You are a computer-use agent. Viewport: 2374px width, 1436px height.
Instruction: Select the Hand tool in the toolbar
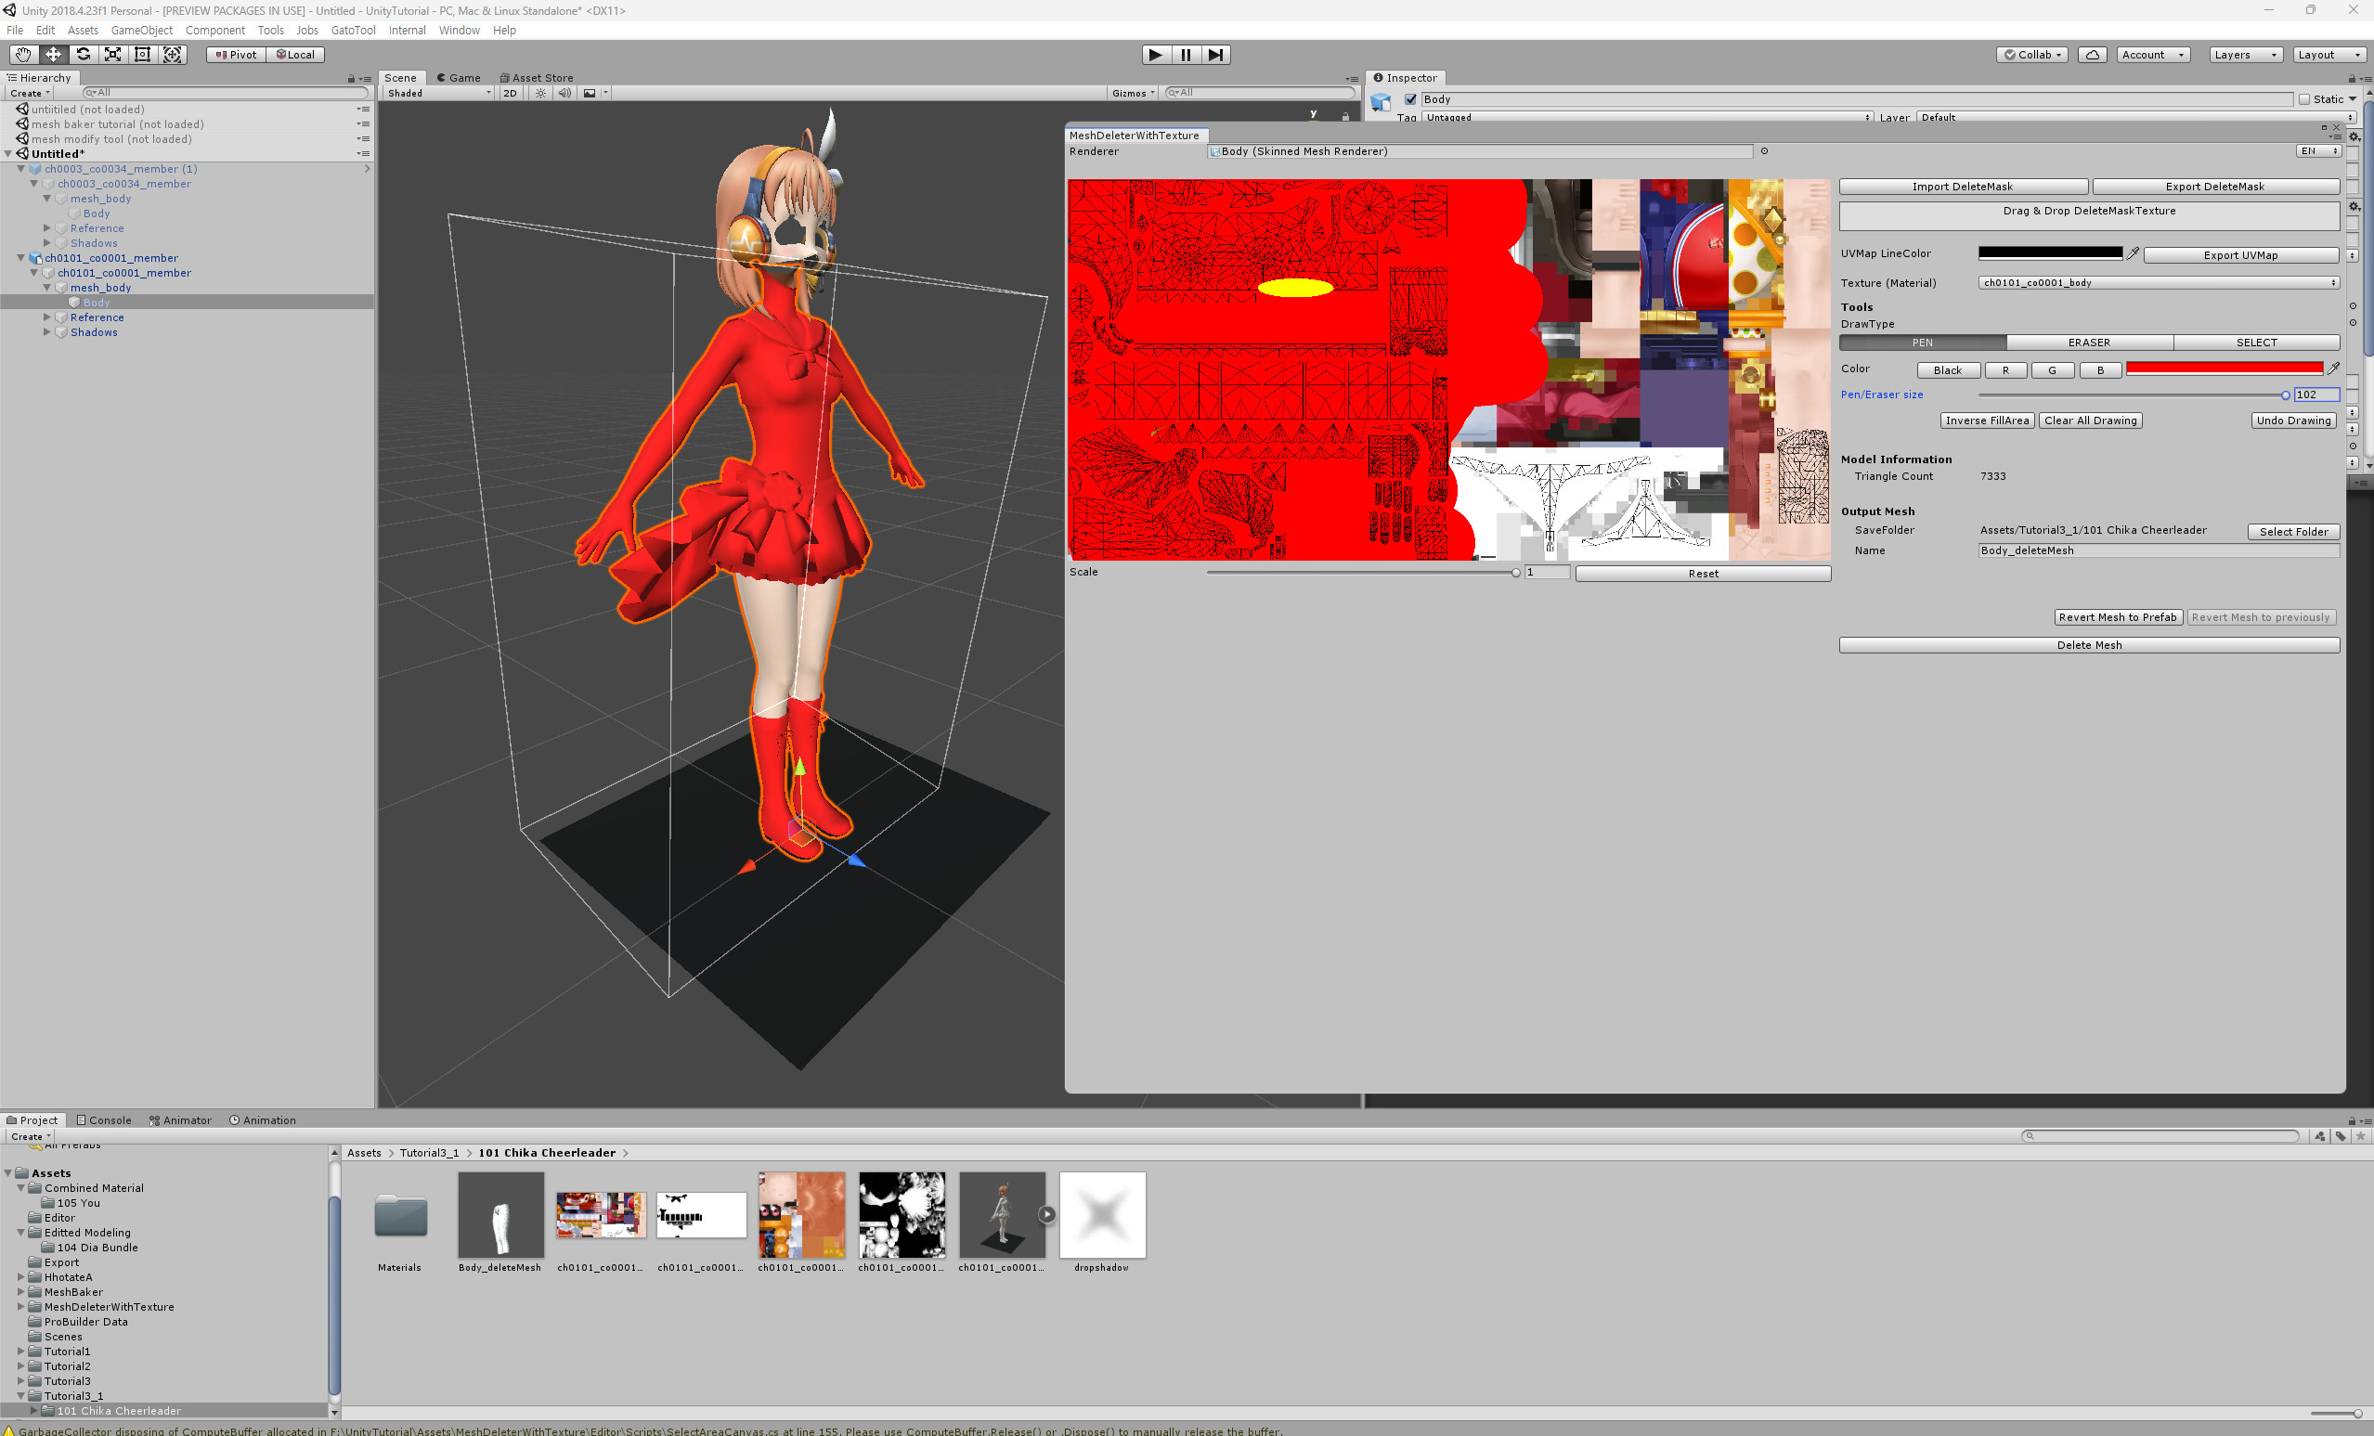click(x=23, y=55)
